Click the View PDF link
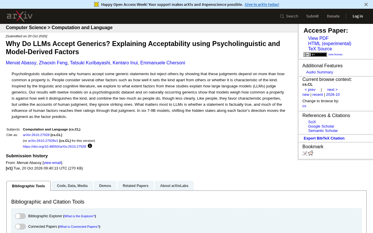The height and width of the screenshot is (233, 373). 318,38
